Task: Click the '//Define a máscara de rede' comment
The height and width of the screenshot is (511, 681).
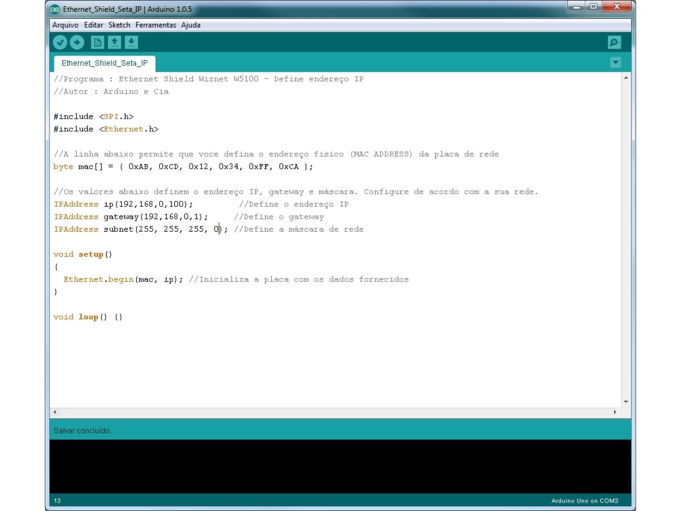Action: coord(299,229)
